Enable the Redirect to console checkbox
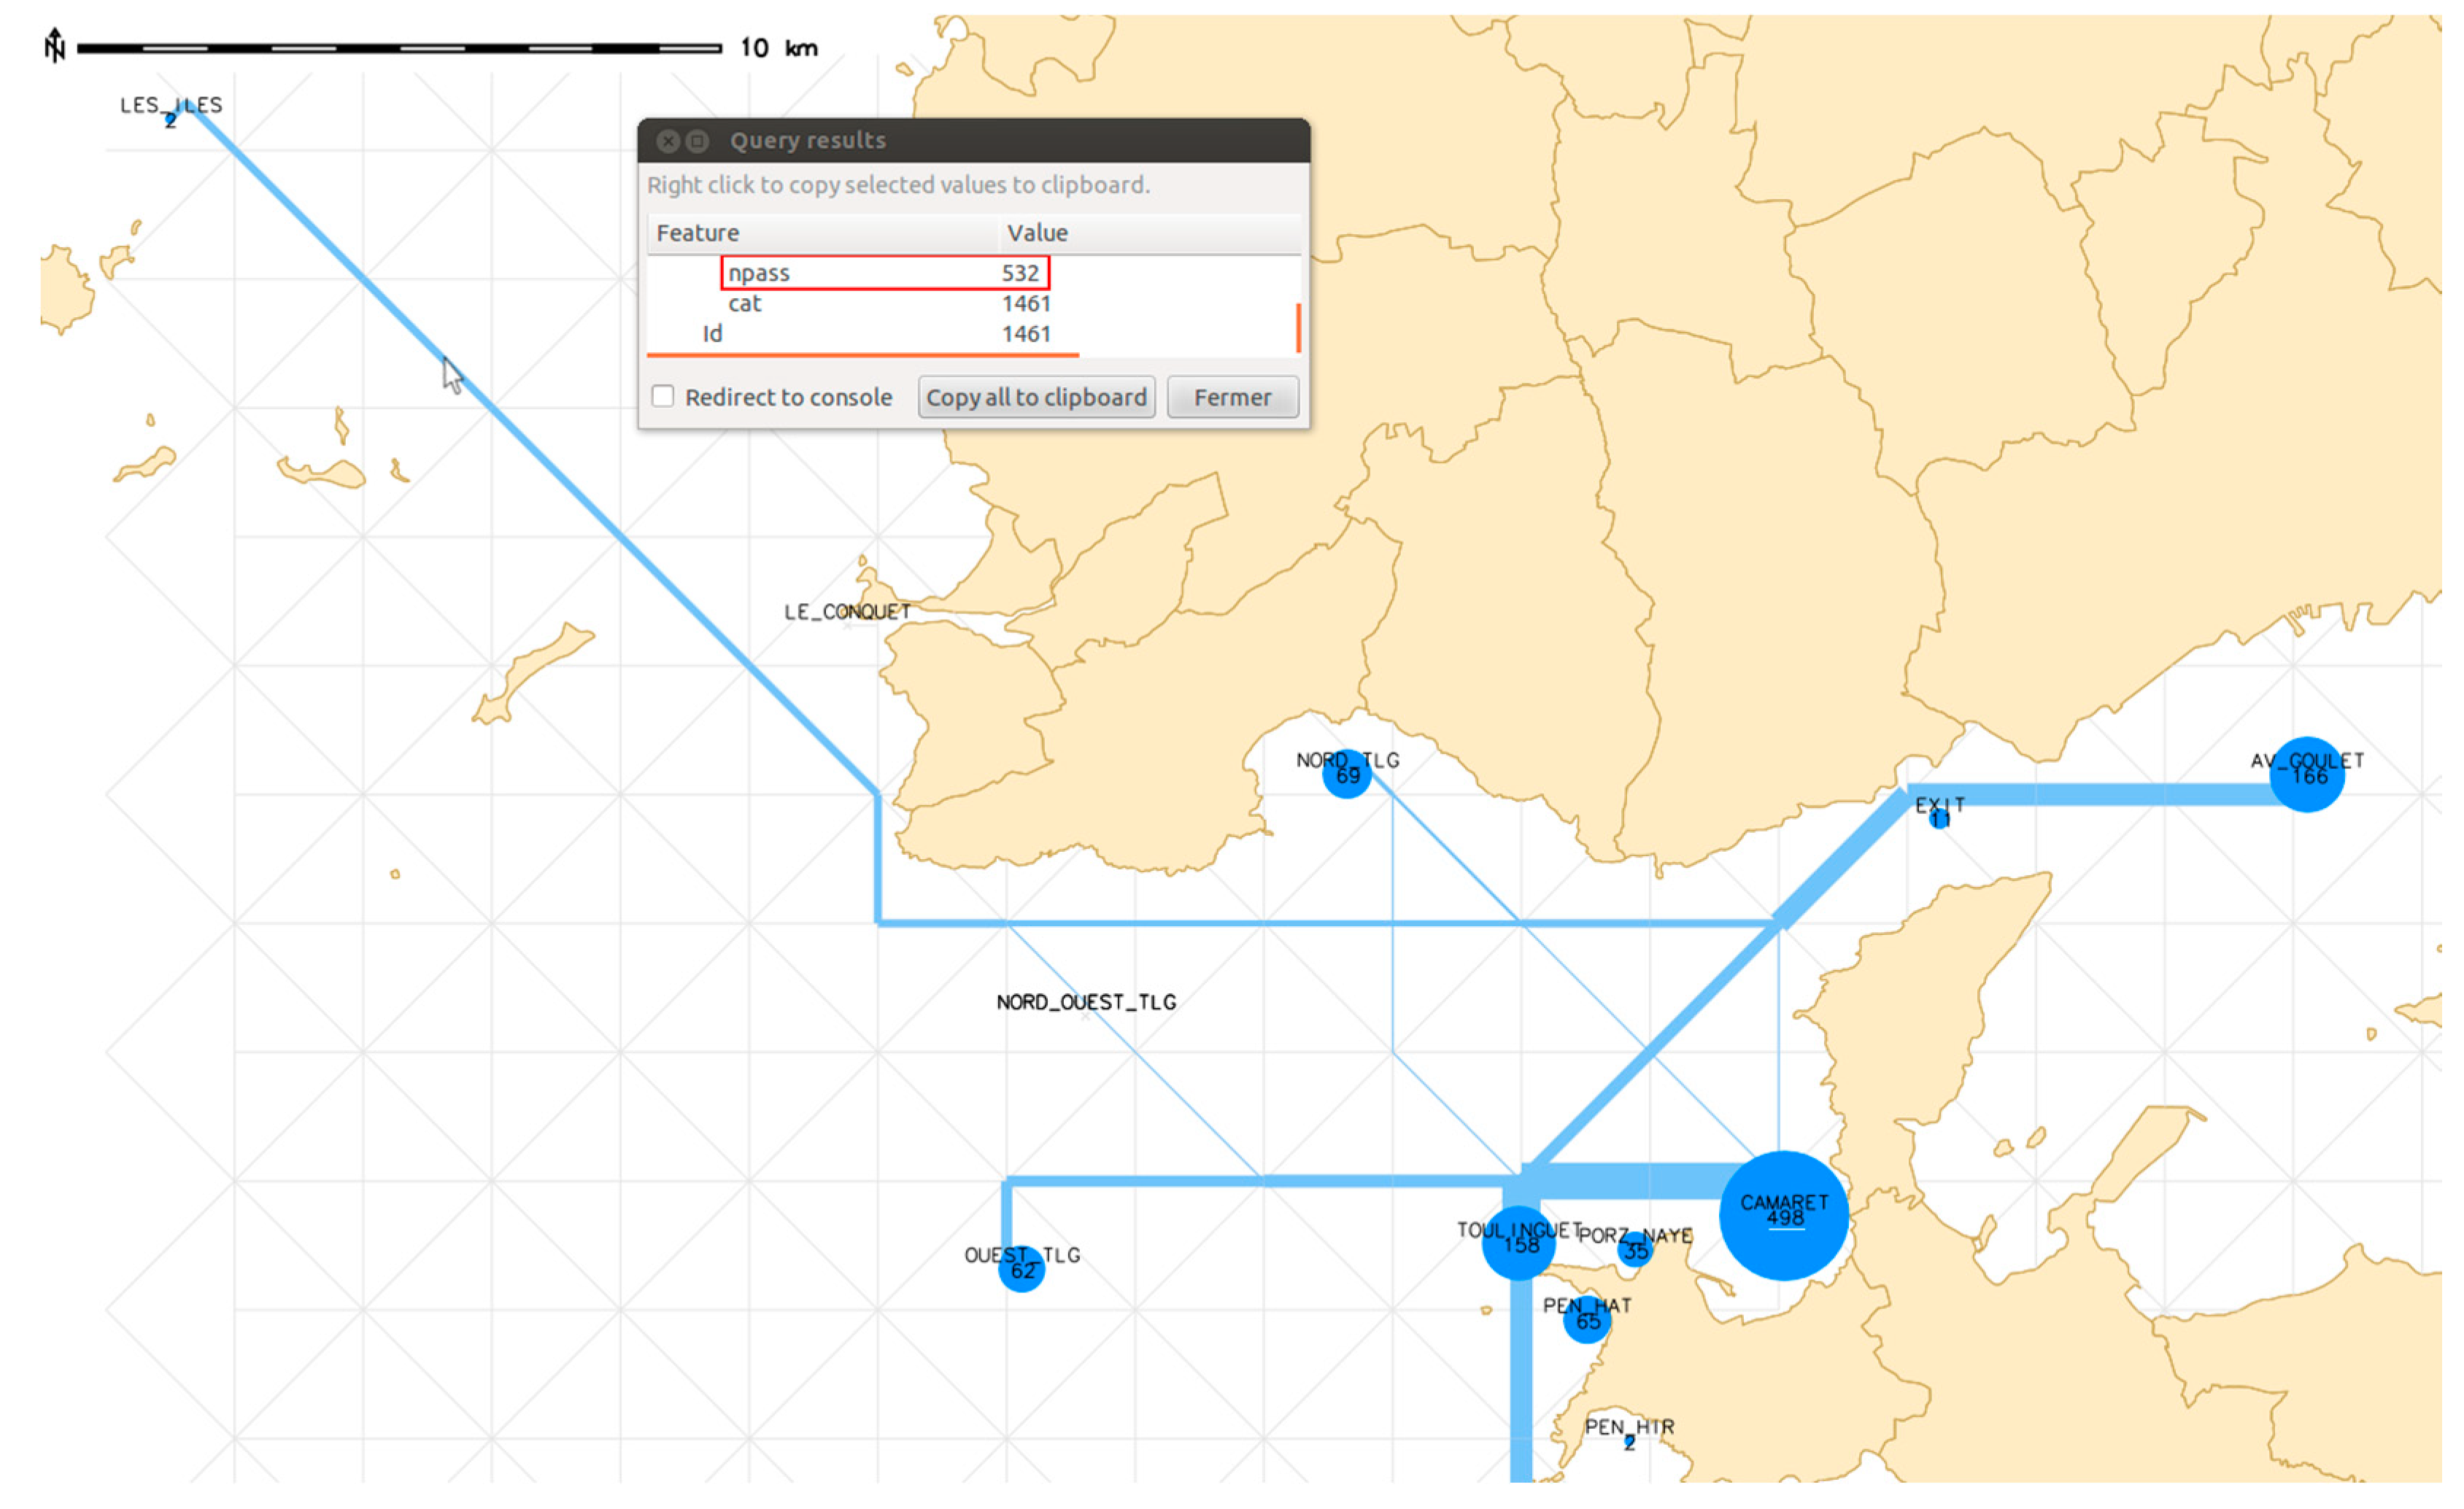Viewport: 2464px width, 1509px height. coord(663,397)
